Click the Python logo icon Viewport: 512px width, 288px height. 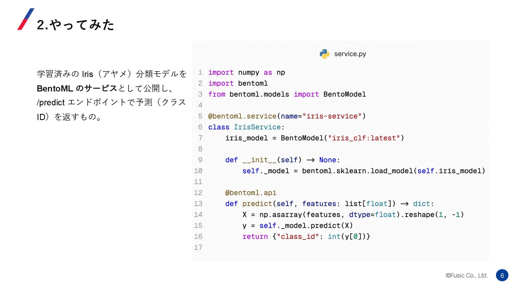click(324, 54)
